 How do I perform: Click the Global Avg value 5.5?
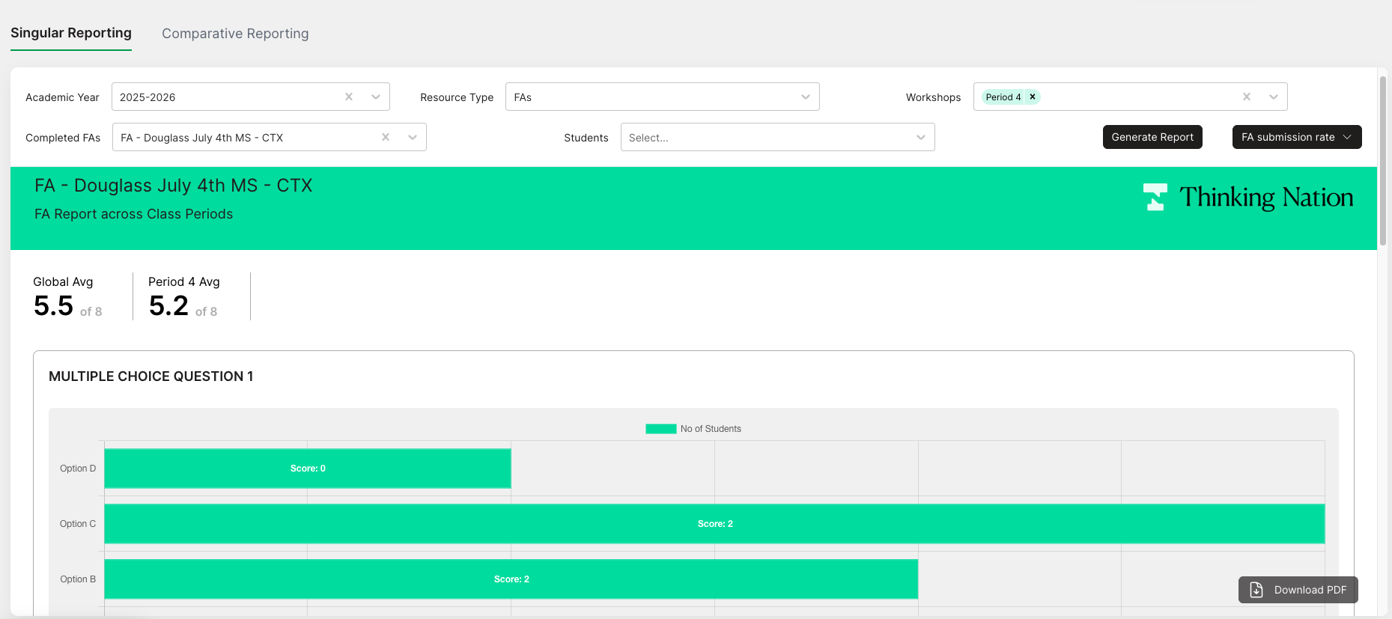tap(53, 305)
